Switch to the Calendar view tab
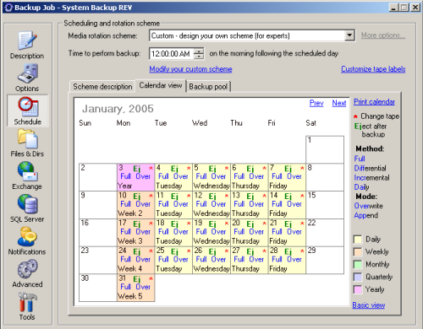Screen dimensions: 423x329 click(161, 85)
